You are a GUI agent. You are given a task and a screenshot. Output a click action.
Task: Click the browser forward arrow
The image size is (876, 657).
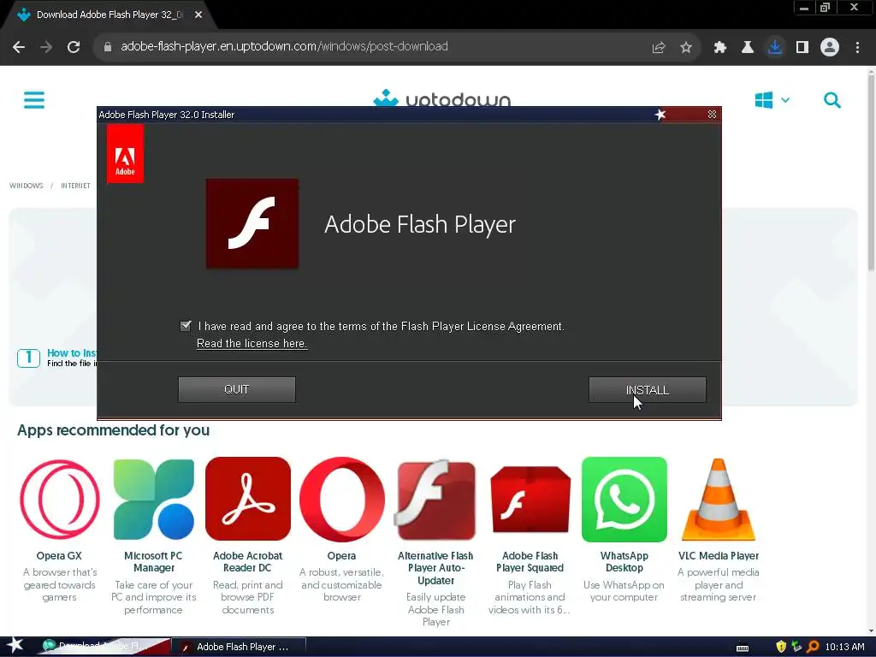pos(46,47)
